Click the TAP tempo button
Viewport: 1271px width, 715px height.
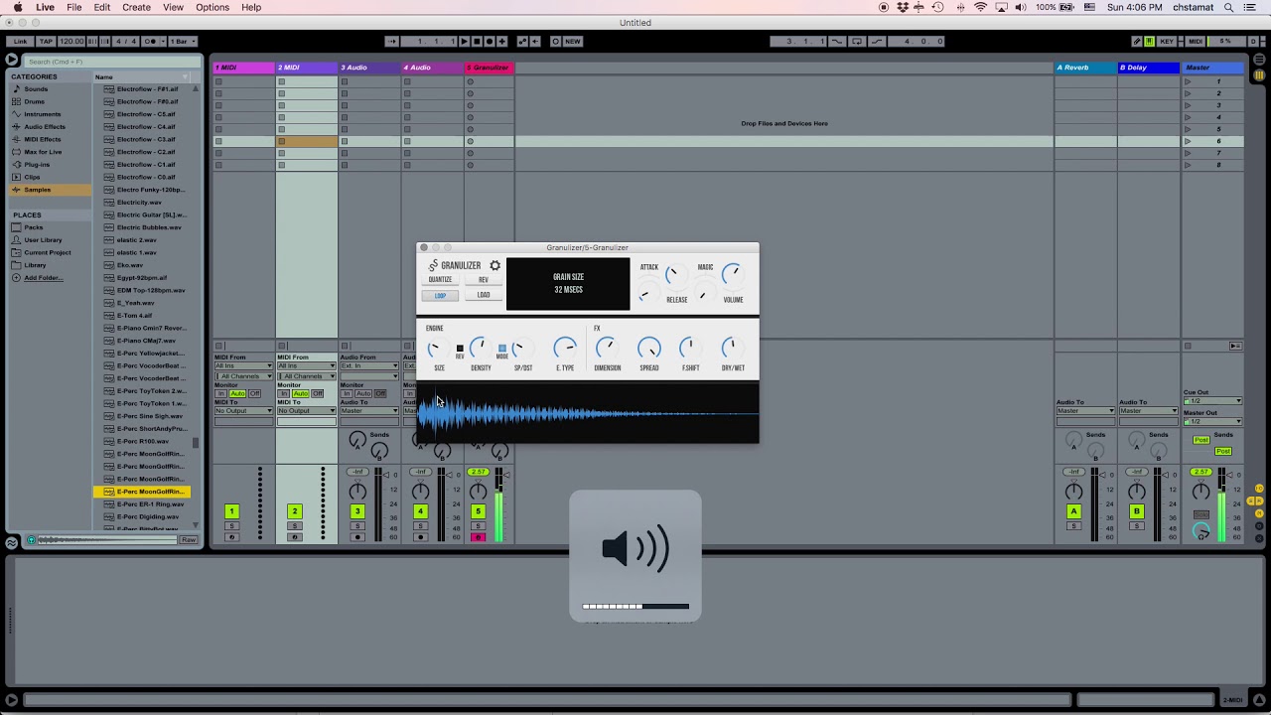pos(46,42)
